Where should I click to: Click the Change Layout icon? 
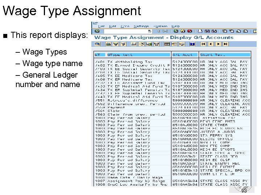174,44
